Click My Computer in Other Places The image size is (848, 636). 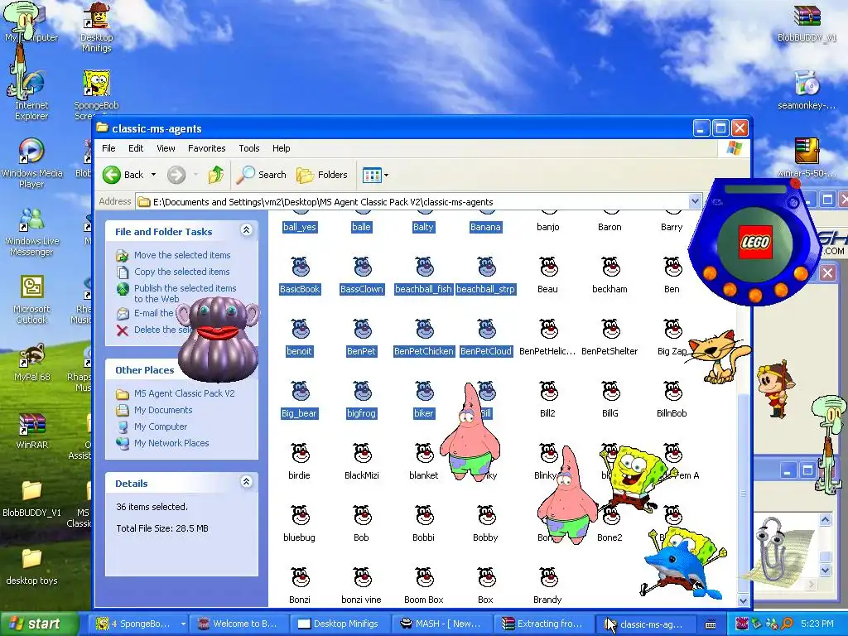(x=161, y=426)
